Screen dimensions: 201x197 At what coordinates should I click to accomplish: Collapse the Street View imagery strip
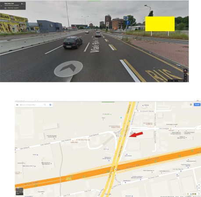coord(186,81)
